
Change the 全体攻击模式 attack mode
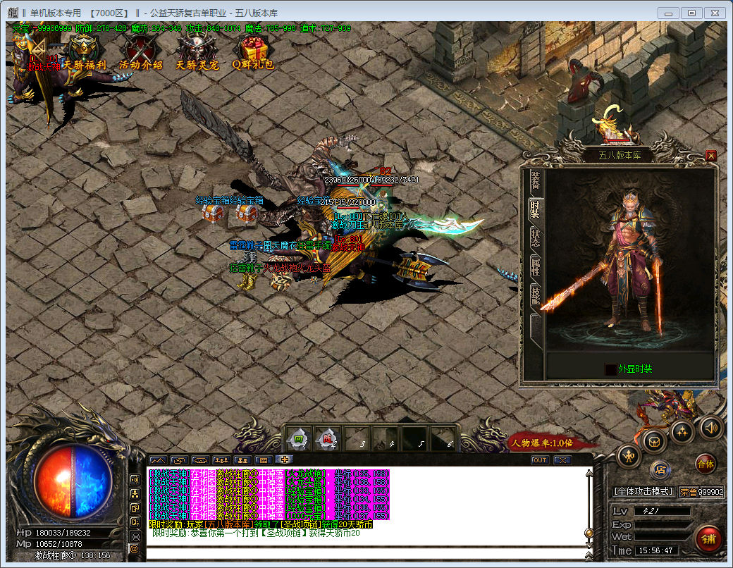pos(643,491)
